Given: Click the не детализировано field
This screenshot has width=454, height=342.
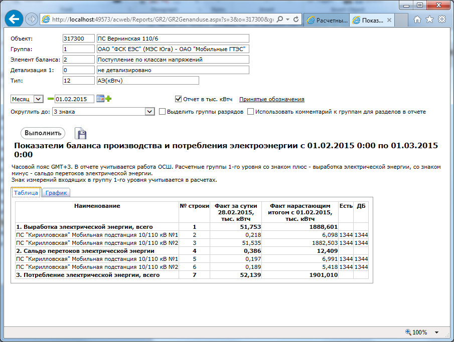Looking at the screenshot, I should (x=173, y=70).
